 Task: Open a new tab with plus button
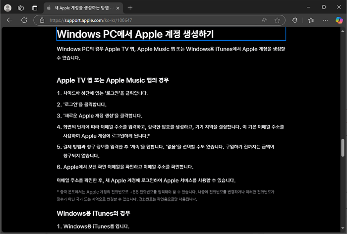pos(130,8)
